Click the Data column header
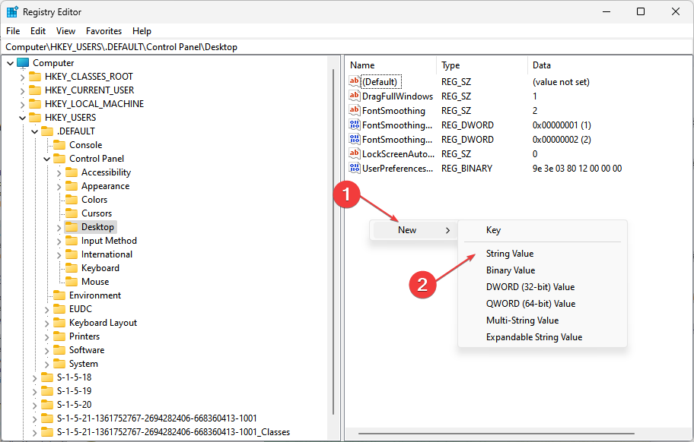The image size is (694, 442). tap(610, 65)
